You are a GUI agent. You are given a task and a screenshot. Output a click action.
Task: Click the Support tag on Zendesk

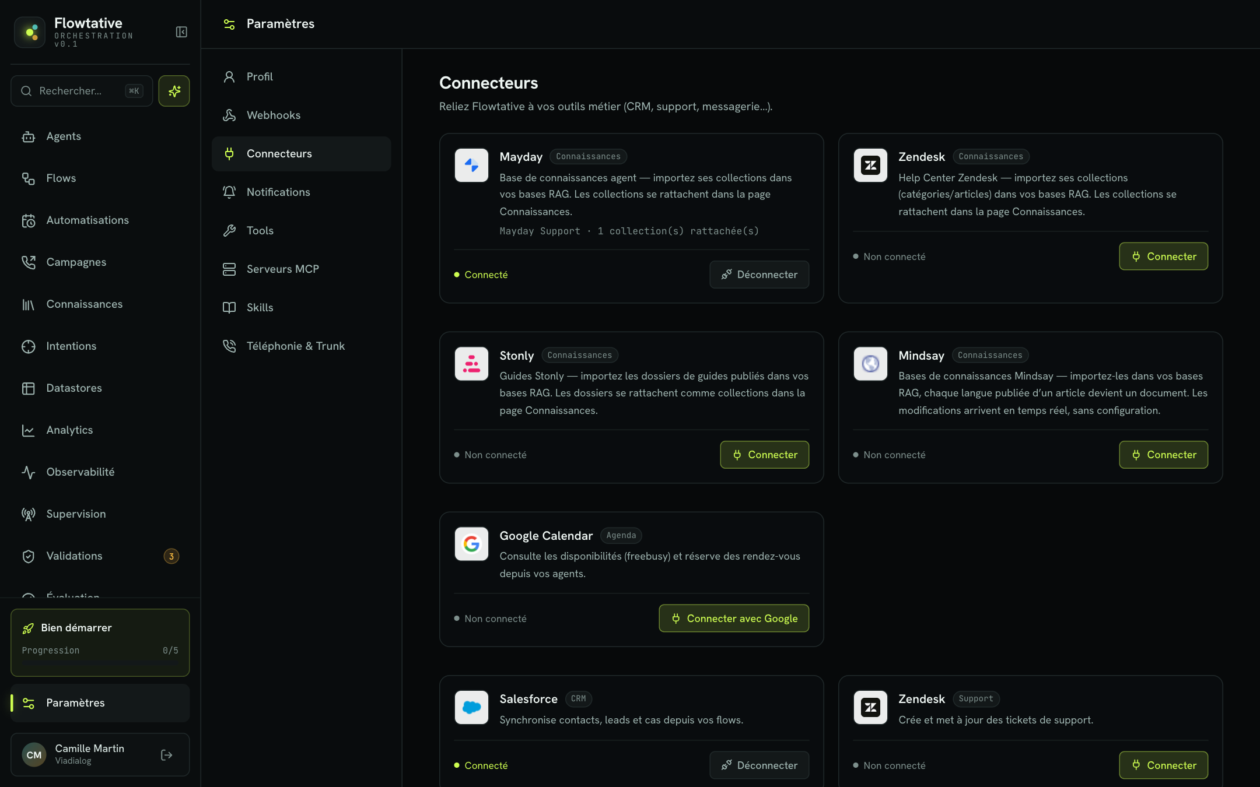tap(976, 699)
